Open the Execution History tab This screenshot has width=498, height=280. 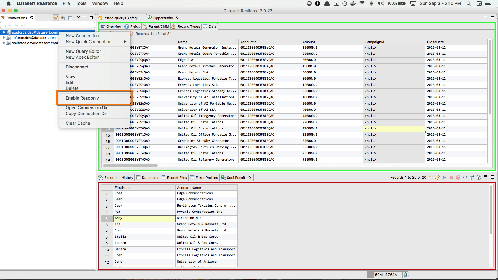coord(116,178)
